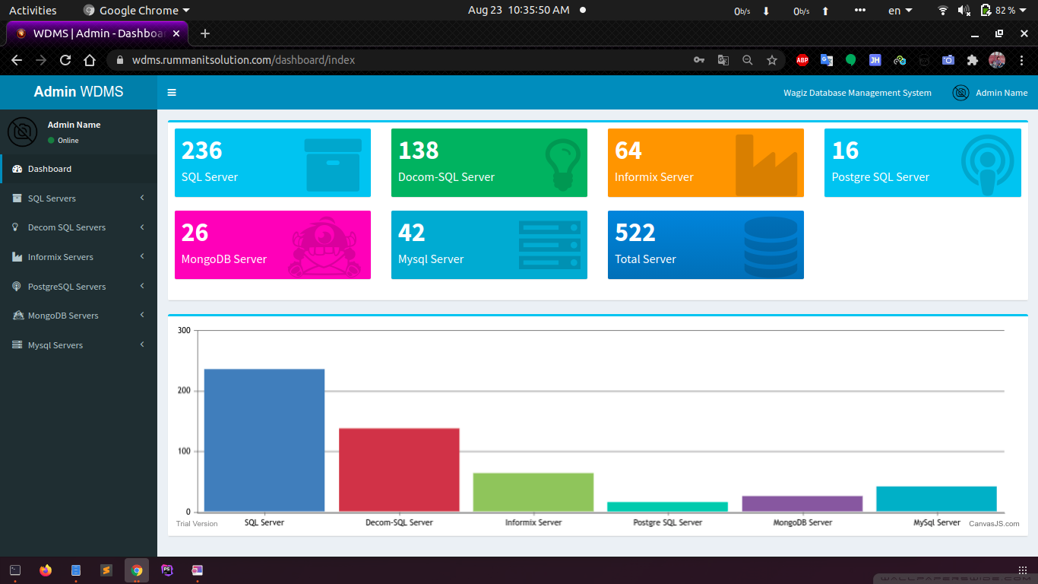Screen dimensions: 1038x584
Task: Click the server rack icon on Mysql card
Action: tap(549, 245)
